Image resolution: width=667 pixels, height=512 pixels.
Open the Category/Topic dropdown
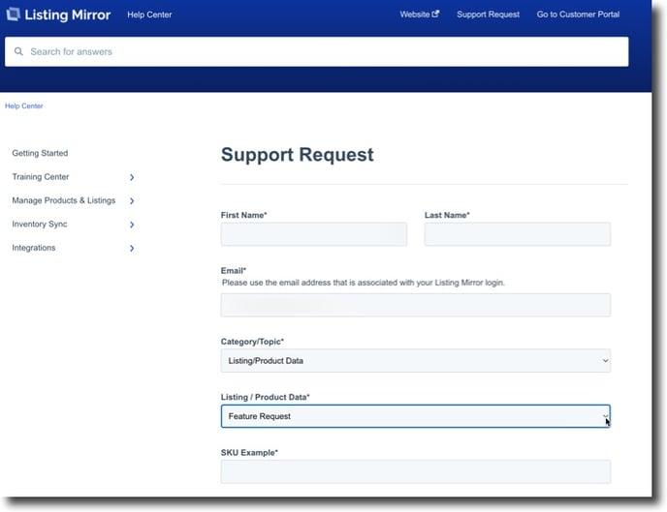click(x=416, y=360)
